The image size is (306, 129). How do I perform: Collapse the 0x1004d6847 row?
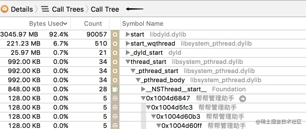coord(144,98)
